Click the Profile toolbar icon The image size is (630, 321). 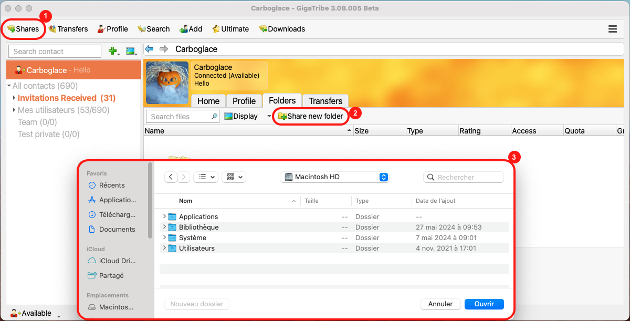112,29
